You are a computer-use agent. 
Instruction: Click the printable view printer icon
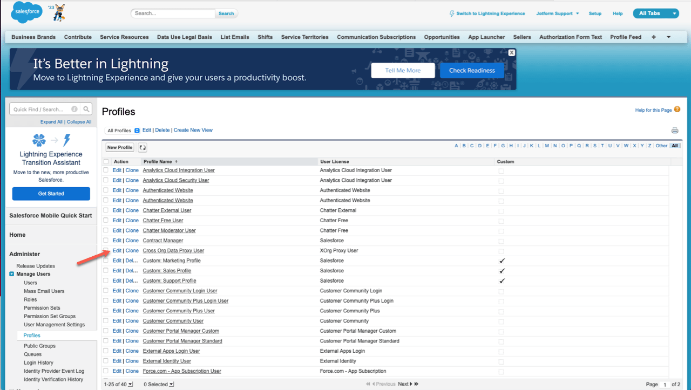click(x=674, y=131)
